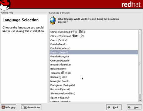Choose Czech (Čeština) in the list
143x111 pixels.
[x=94, y=40]
